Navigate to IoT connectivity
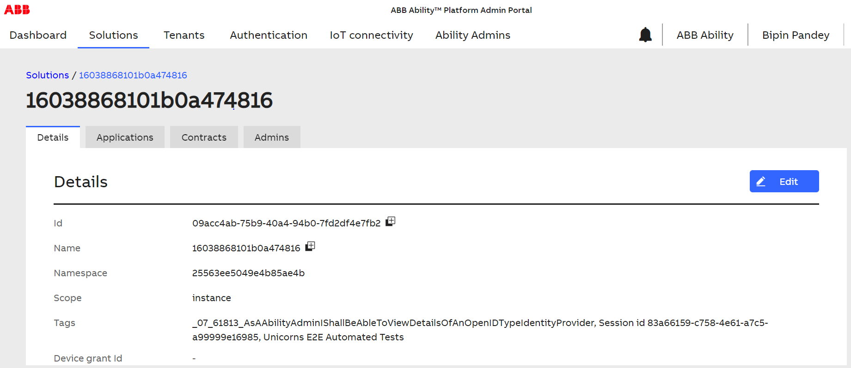 pos(371,35)
